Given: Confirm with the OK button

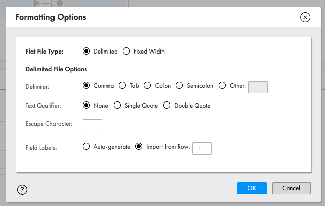Looking at the screenshot, I should pyautogui.click(x=252, y=188).
